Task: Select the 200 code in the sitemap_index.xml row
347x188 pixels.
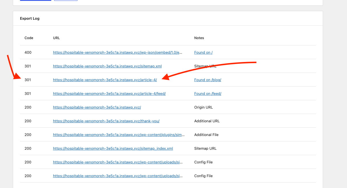Action: [x=28, y=148]
